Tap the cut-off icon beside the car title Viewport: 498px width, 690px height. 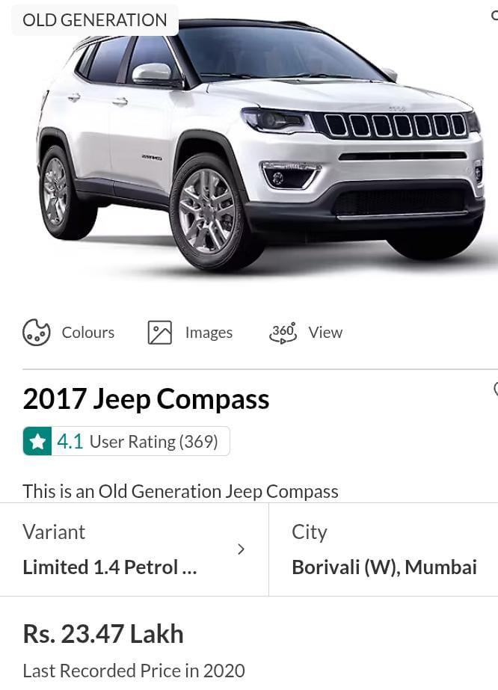click(495, 389)
